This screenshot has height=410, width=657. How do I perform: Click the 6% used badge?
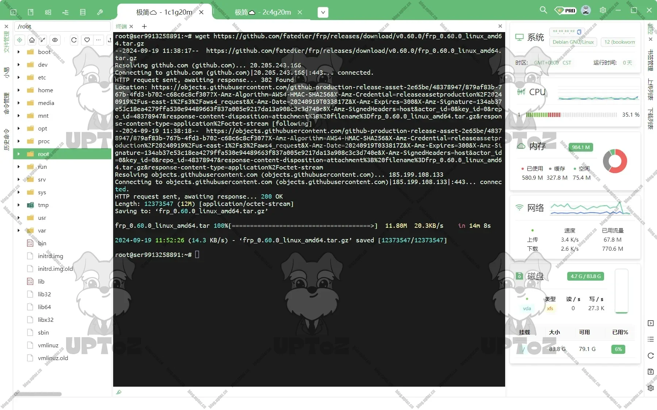pyautogui.click(x=618, y=349)
